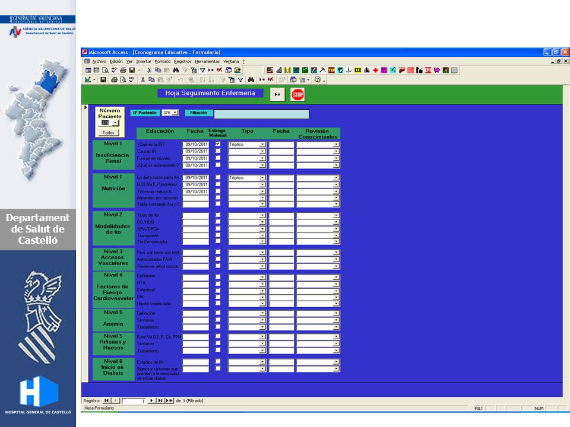Open the yellow ECG toolbar icon

coord(357,70)
